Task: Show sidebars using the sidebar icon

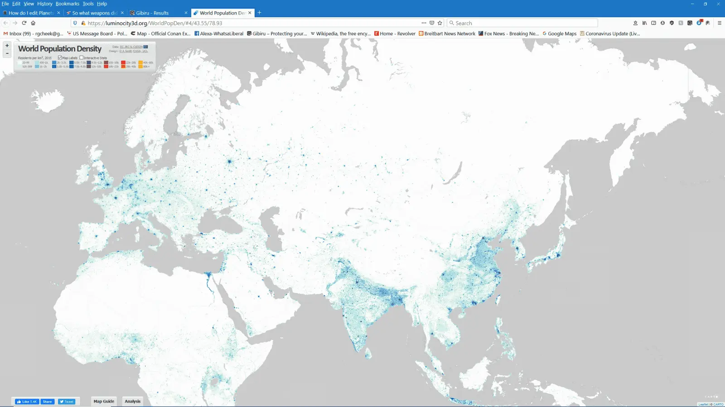Action: point(653,23)
